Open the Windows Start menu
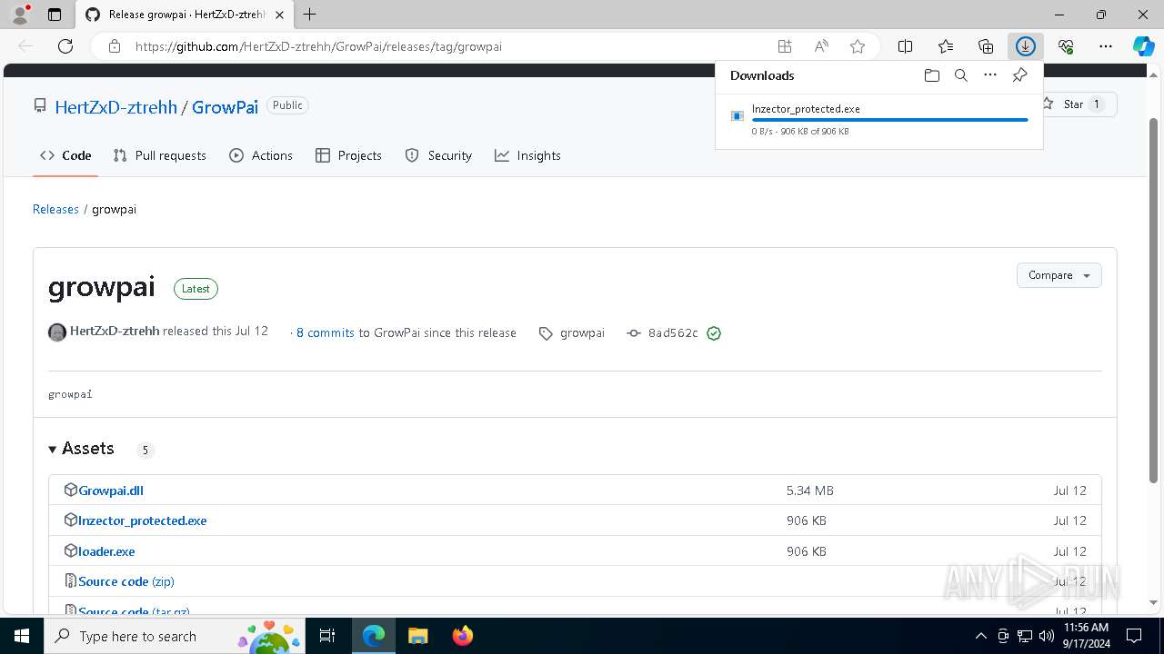The height and width of the screenshot is (654, 1164). click(22, 636)
